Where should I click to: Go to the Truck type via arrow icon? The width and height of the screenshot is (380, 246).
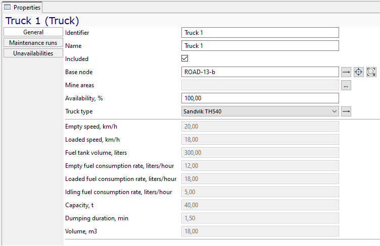pos(346,111)
